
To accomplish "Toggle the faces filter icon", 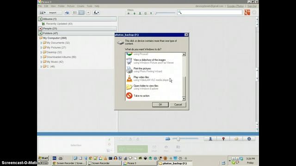I will coord(140,13).
